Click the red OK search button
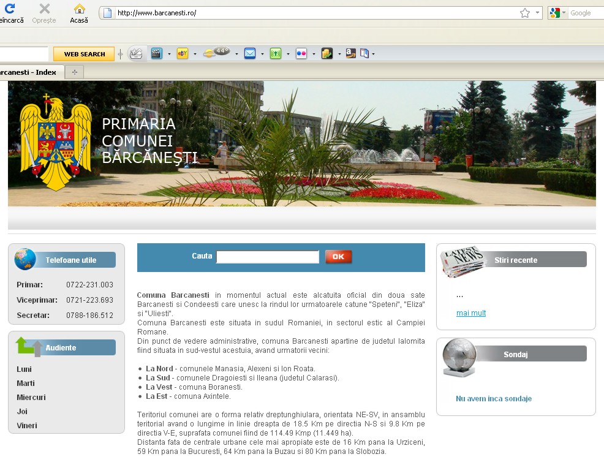604x465 pixels. pyautogui.click(x=338, y=257)
